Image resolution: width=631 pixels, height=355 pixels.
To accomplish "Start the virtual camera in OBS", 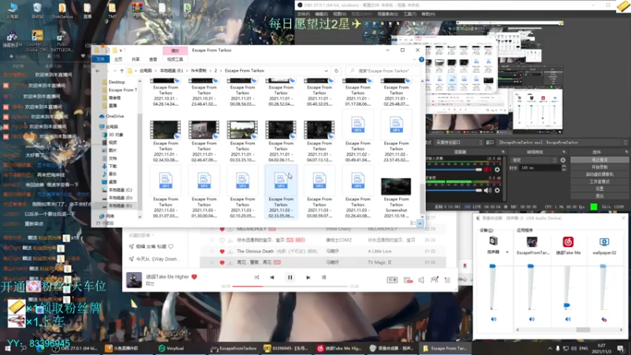I will pyautogui.click(x=599, y=174).
